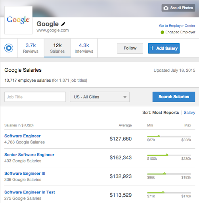Click the camera icon in See all Photos
This screenshot has width=199, height=203.
click(x=166, y=8)
